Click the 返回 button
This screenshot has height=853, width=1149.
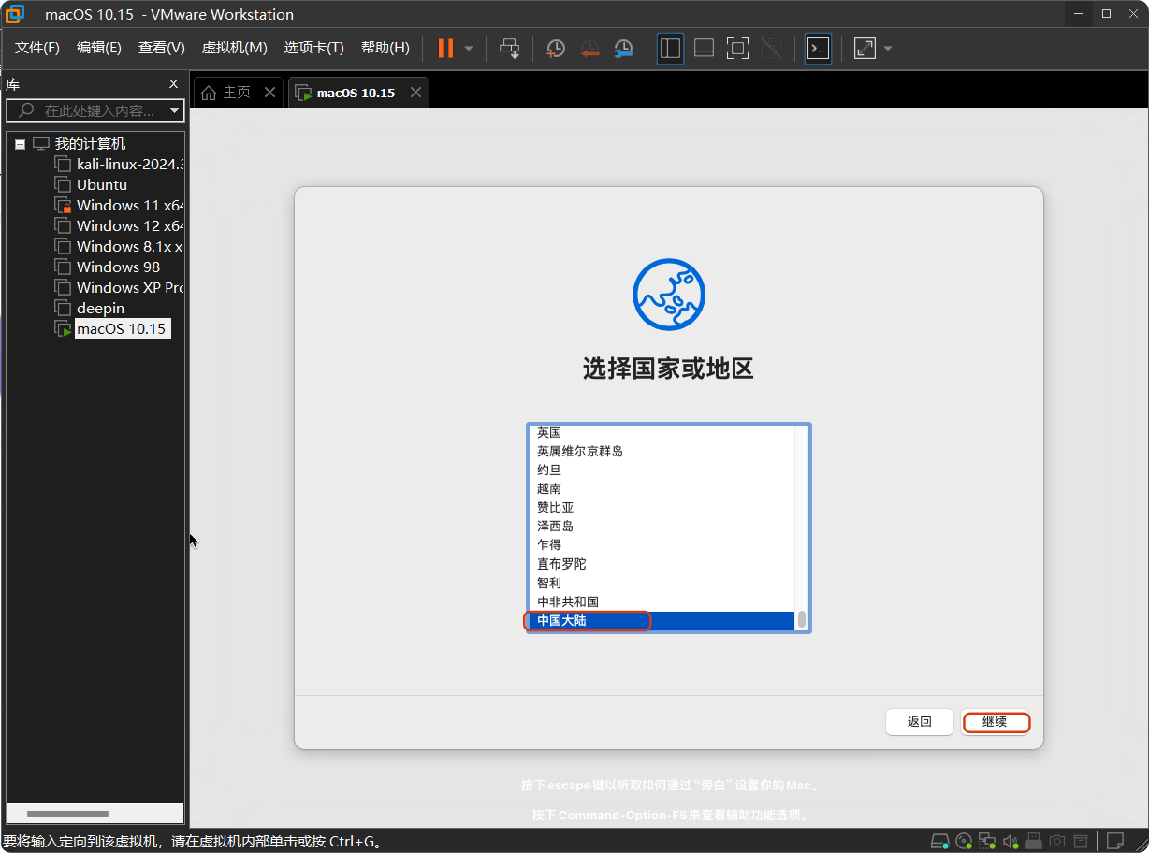(919, 722)
